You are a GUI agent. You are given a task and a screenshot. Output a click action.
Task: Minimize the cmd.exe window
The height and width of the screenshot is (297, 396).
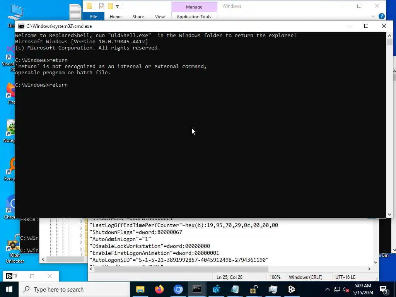(x=349, y=26)
